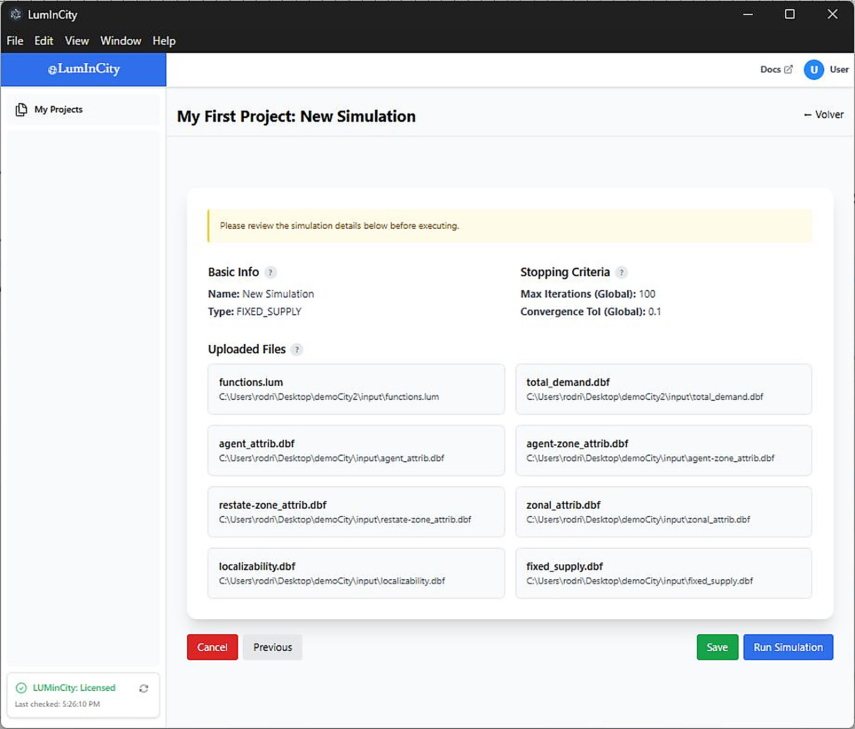
Task: Click the help icon beside Stopping Criteria
Action: [x=621, y=272]
